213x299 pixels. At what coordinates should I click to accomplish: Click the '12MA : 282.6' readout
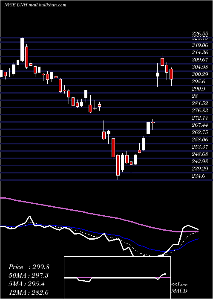click(29, 292)
